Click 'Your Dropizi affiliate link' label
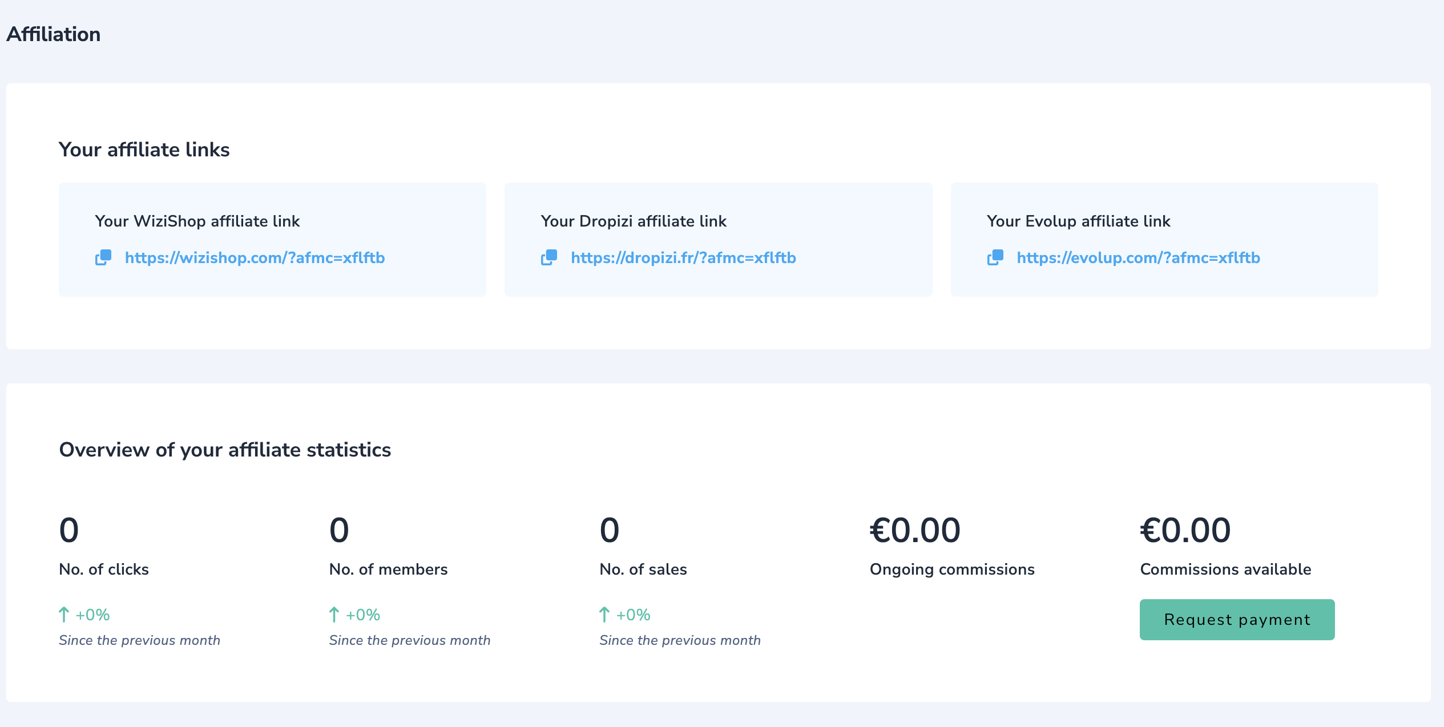1444x727 pixels. coord(634,221)
